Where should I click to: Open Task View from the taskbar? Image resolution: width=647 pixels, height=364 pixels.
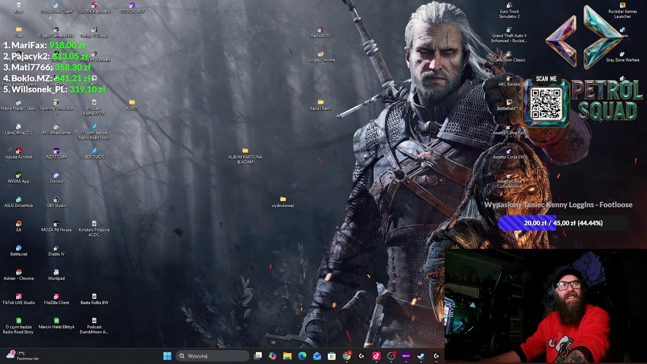(x=258, y=356)
